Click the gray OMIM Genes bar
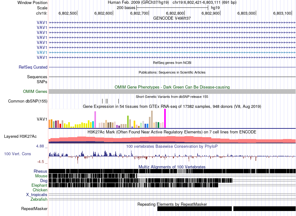This screenshot has height=216, width=296. pyautogui.click(x=172, y=92)
